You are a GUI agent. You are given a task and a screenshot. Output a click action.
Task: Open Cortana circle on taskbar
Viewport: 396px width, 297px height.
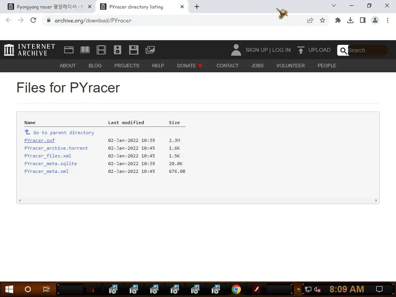pos(28,289)
